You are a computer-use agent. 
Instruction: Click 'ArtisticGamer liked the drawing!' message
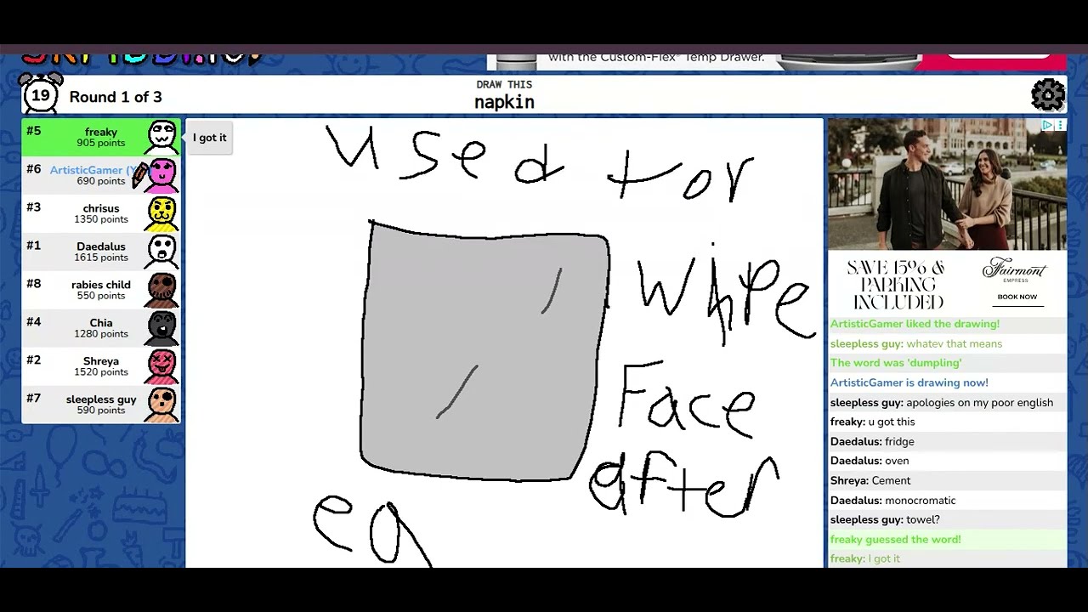click(x=915, y=324)
